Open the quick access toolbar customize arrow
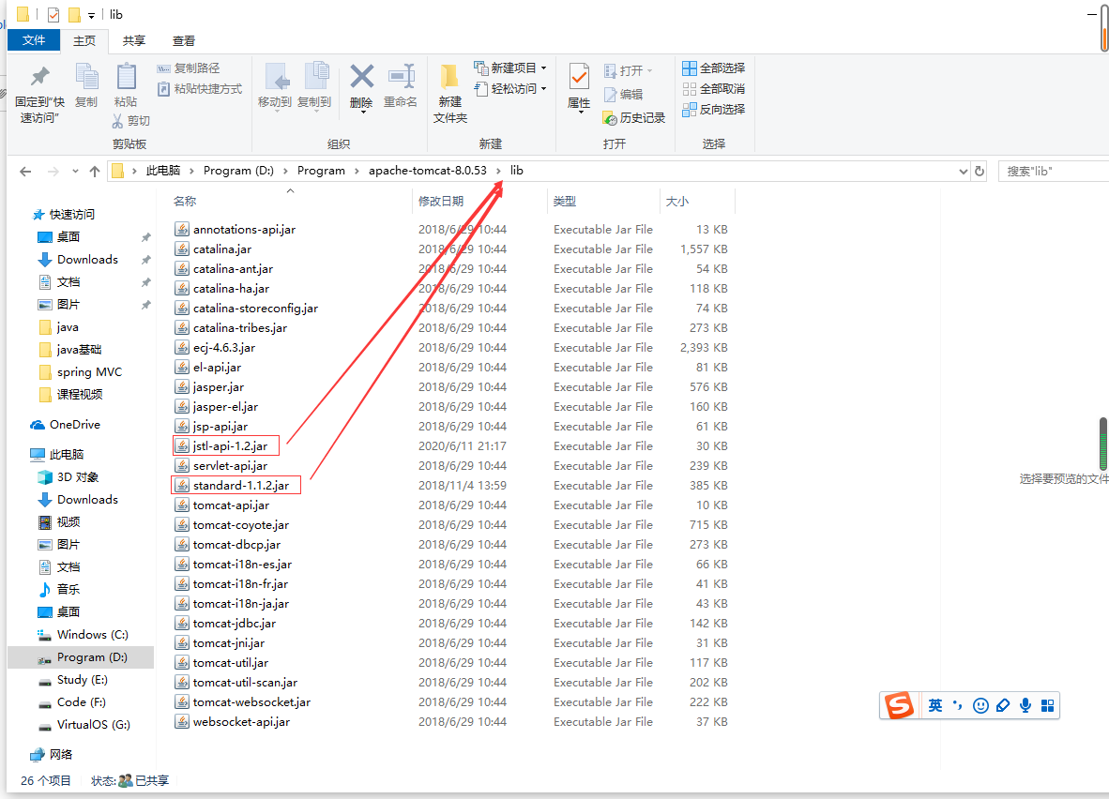 pyautogui.click(x=91, y=16)
